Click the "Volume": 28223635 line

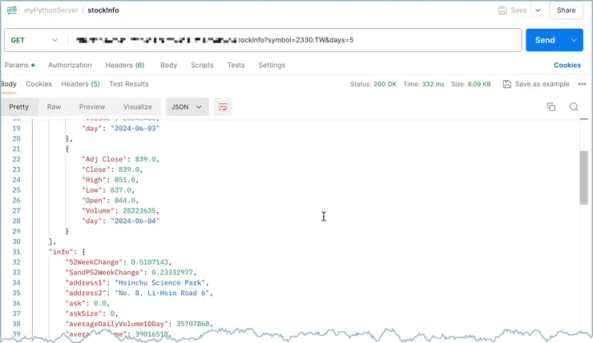(121, 210)
